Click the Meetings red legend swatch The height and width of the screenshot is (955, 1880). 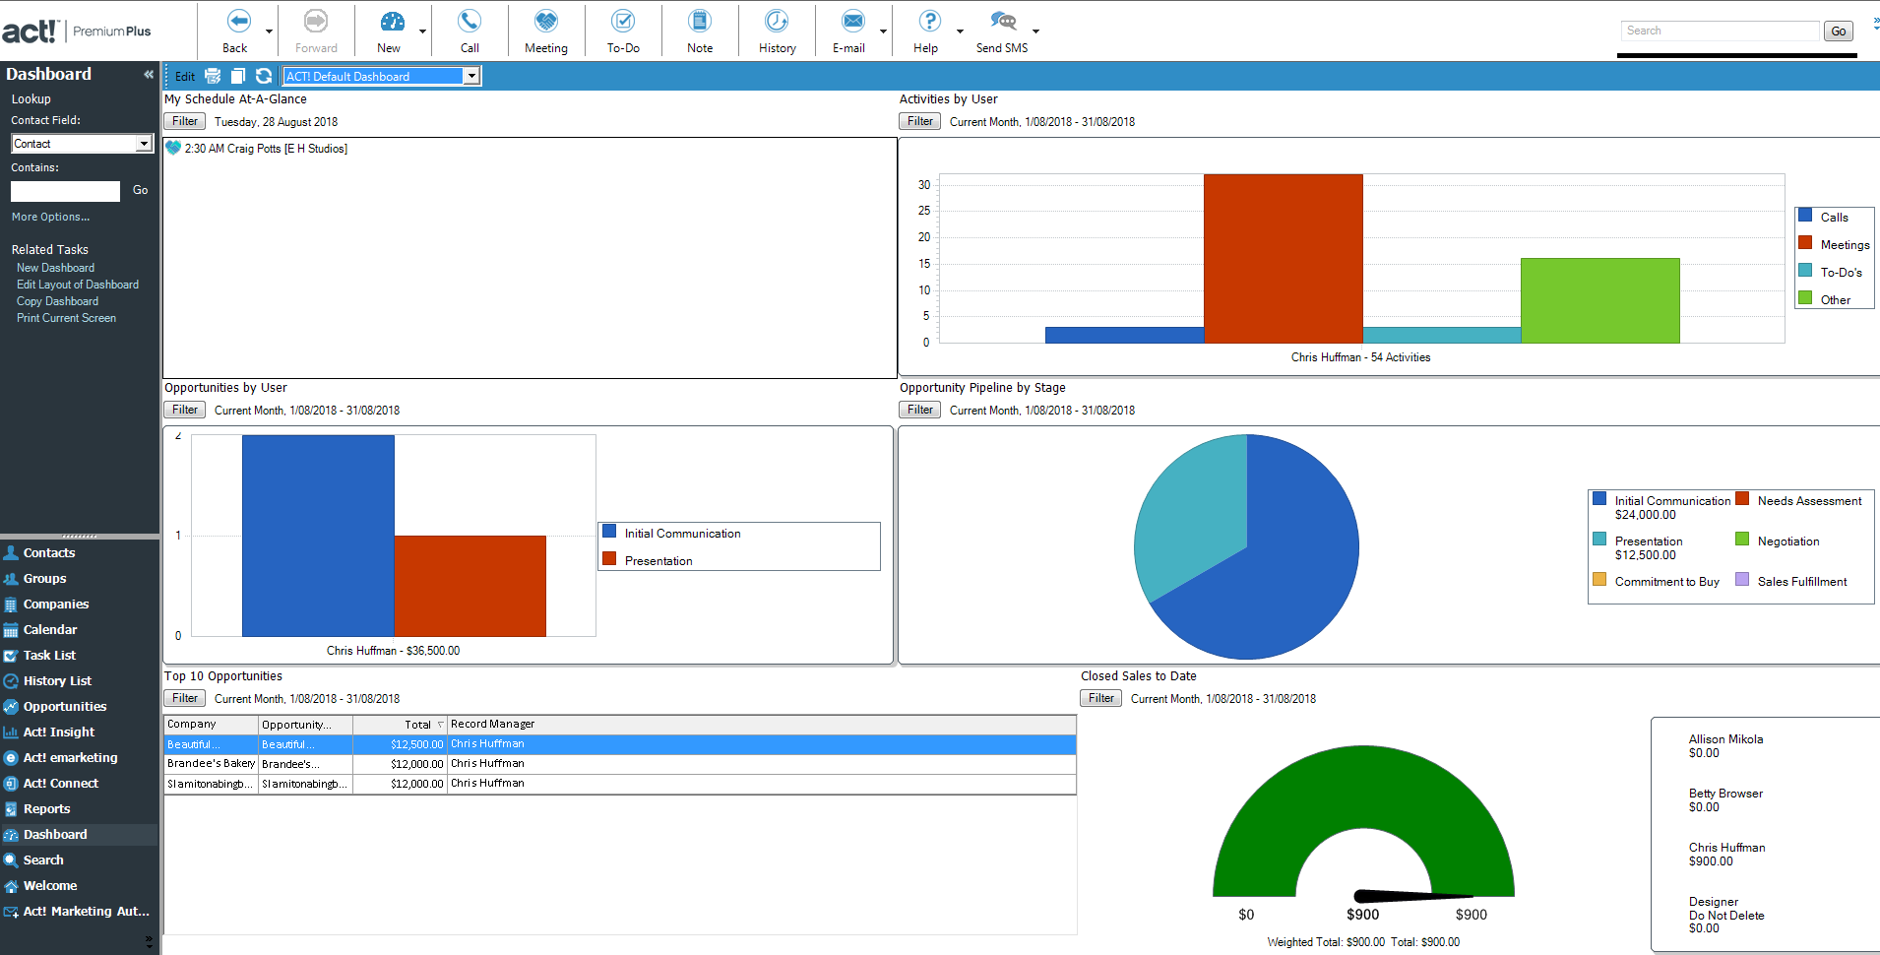tap(1805, 243)
